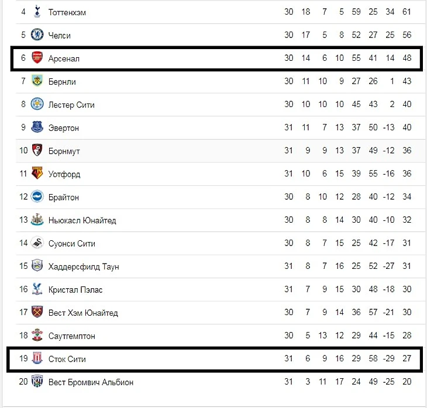Click the Tottenham club crest icon
The width and height of the screenshot is (427, 408).
pos(37,11)
